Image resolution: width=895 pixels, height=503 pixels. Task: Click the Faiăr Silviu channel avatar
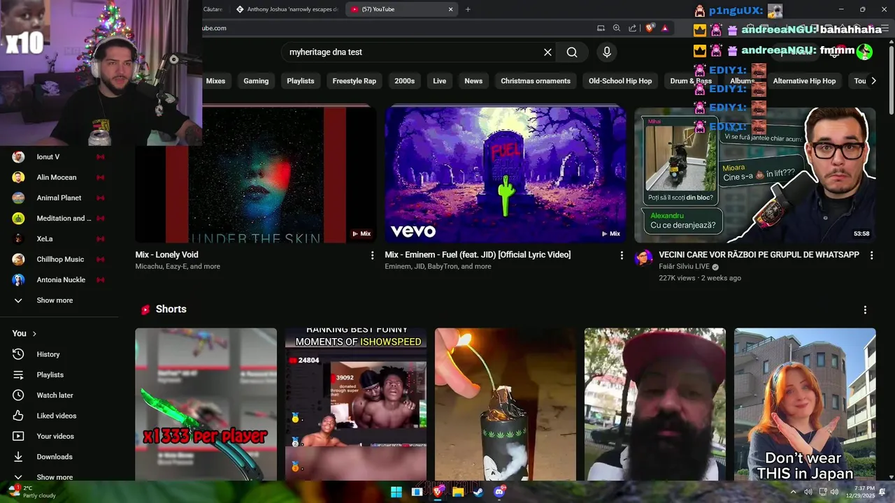(643, 258)
